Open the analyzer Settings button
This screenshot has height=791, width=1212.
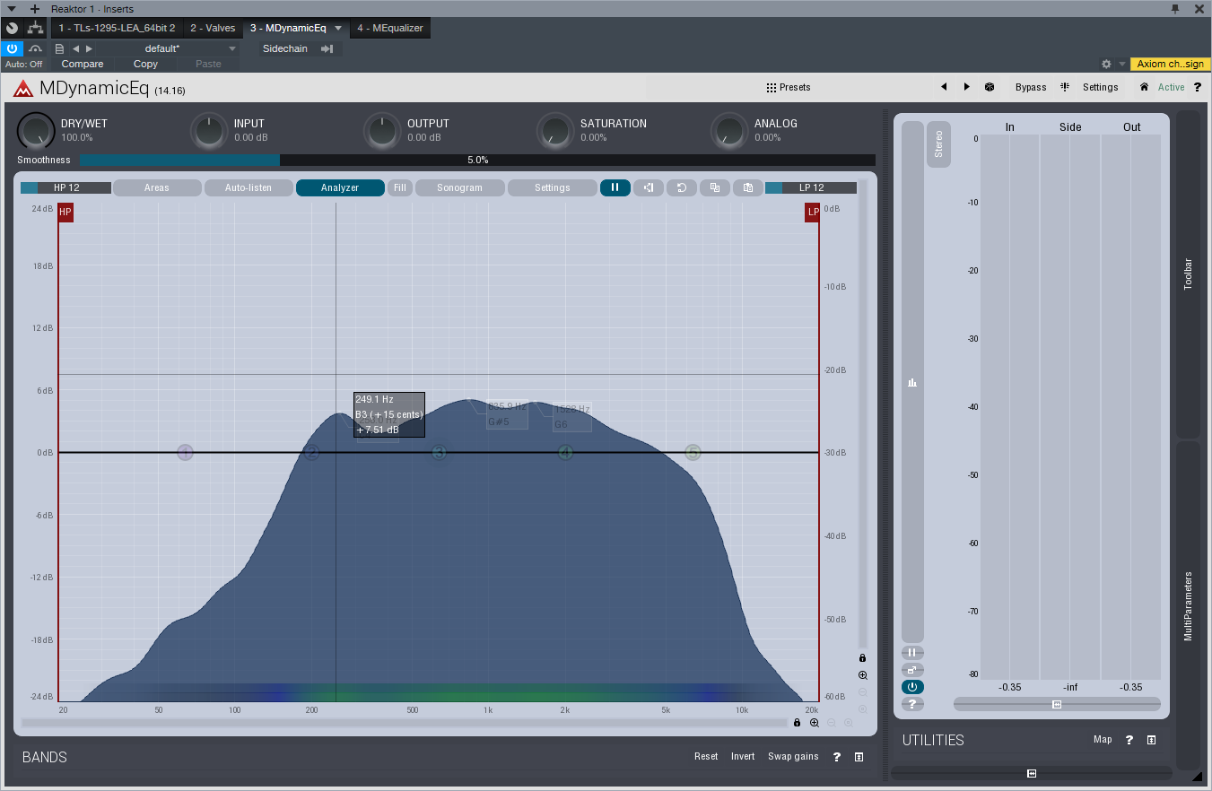pos(552,187)
